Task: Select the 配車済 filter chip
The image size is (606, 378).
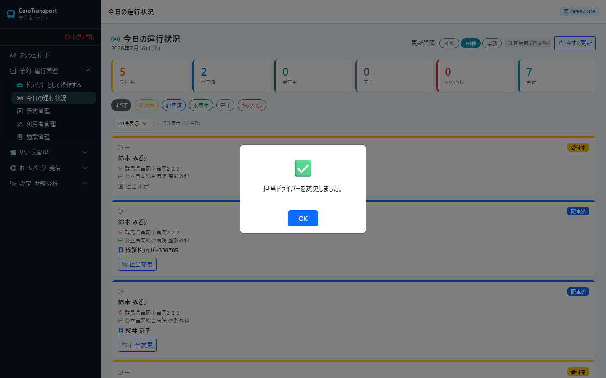Action: pos(174,105)
